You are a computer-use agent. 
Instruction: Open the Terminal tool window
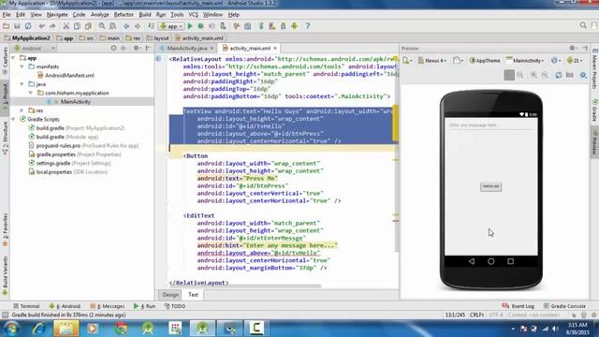pyautogui.click(x=26, y=306)
